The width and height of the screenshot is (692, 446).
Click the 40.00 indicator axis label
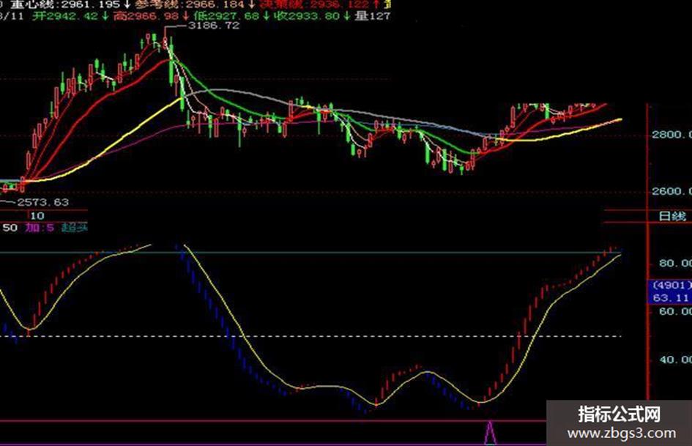click(675, 360)
